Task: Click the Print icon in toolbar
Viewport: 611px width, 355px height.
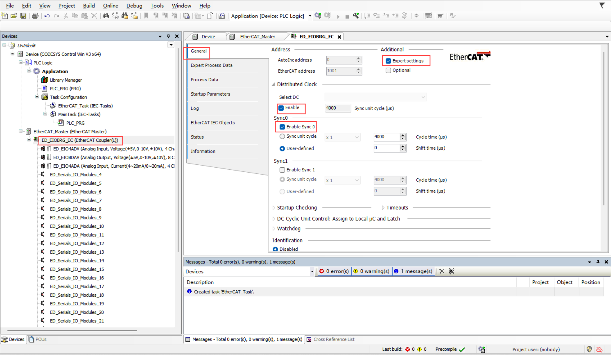Action: click(35, 16)
